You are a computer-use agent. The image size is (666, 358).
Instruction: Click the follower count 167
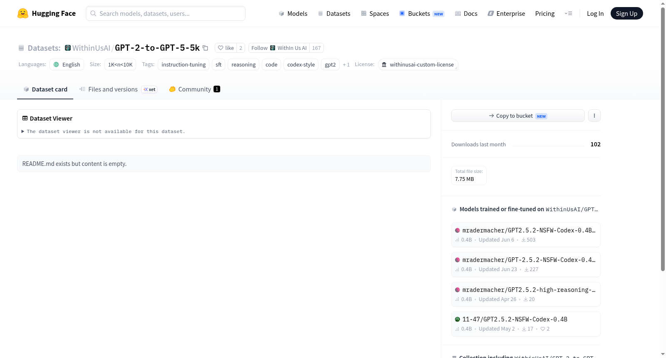pos(316,48)
